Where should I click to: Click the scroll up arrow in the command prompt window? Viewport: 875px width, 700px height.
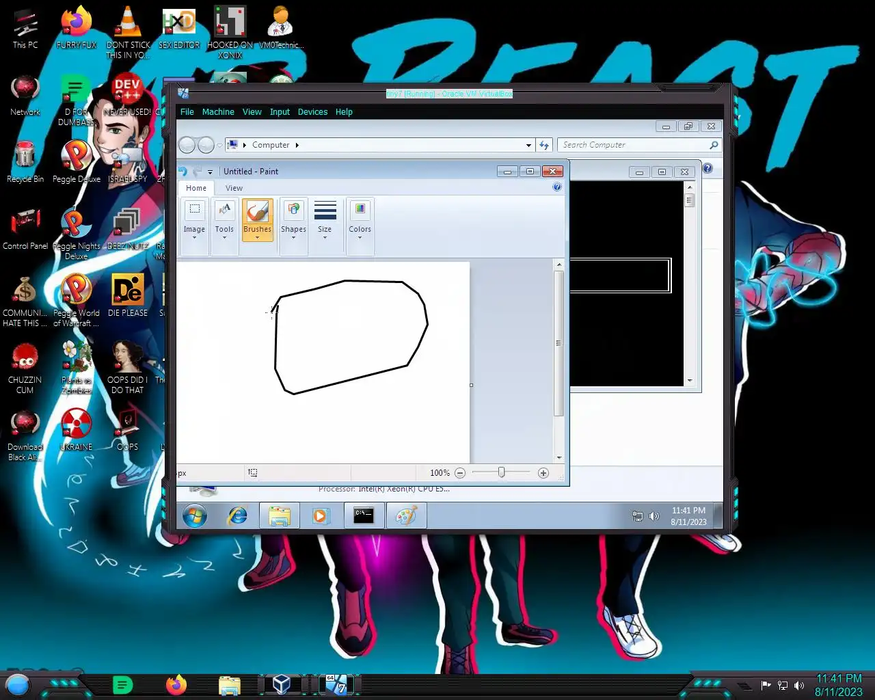tap(689, 187)
